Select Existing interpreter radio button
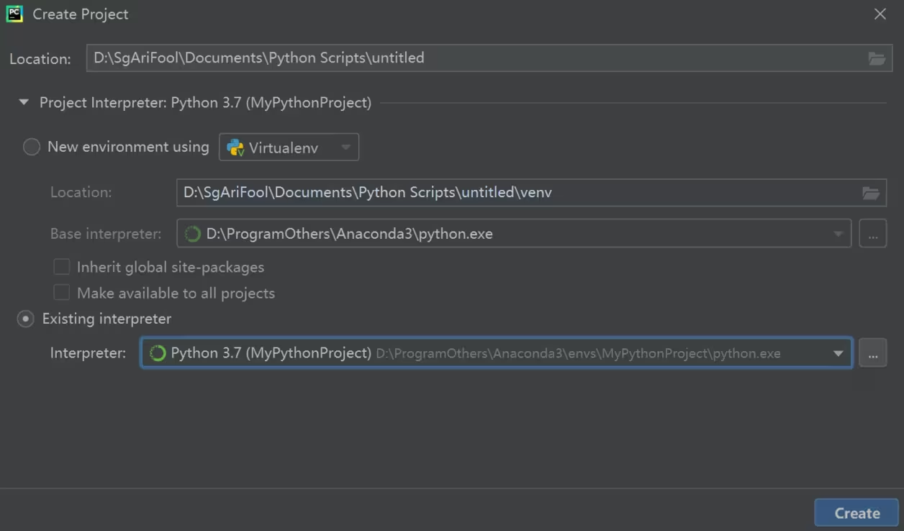Viewport: 904px width, 531px height. click(26, 319)
